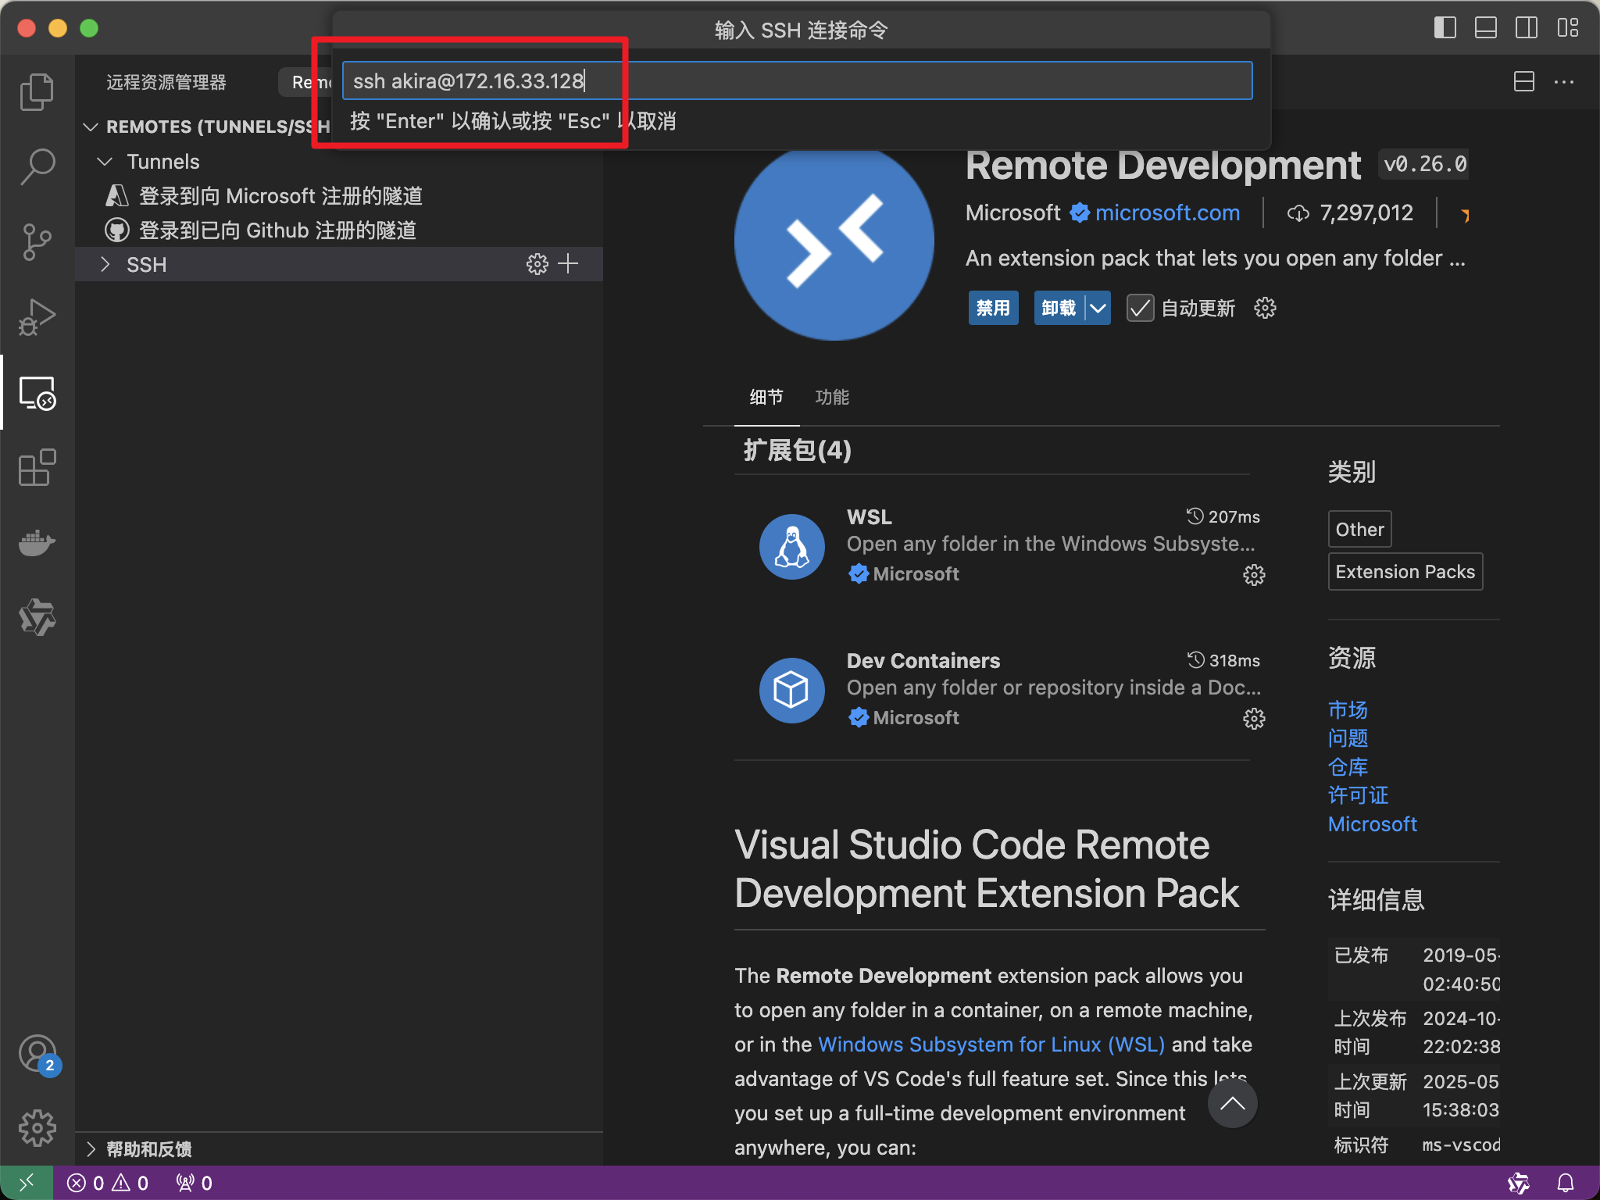Open the uninstall dropdown arrow

[x=1098, y=308]
